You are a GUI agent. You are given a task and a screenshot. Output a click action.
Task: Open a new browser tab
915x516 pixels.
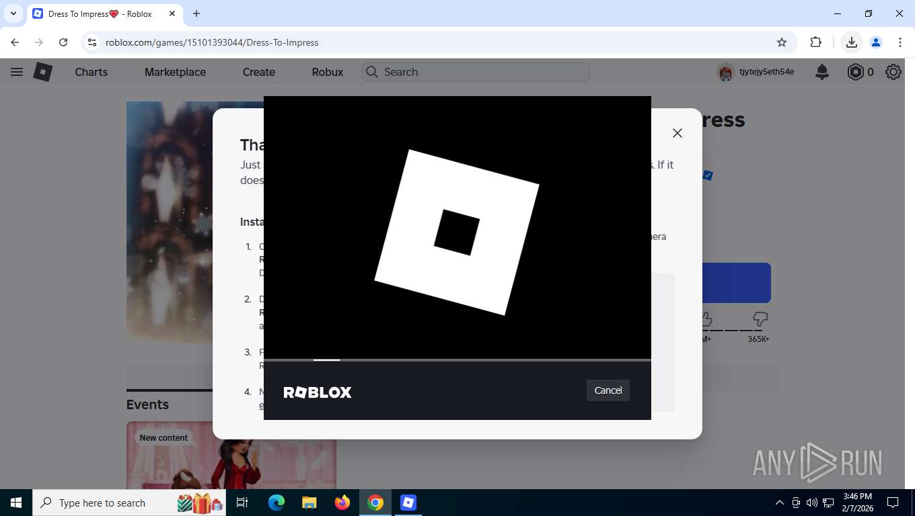196,13
